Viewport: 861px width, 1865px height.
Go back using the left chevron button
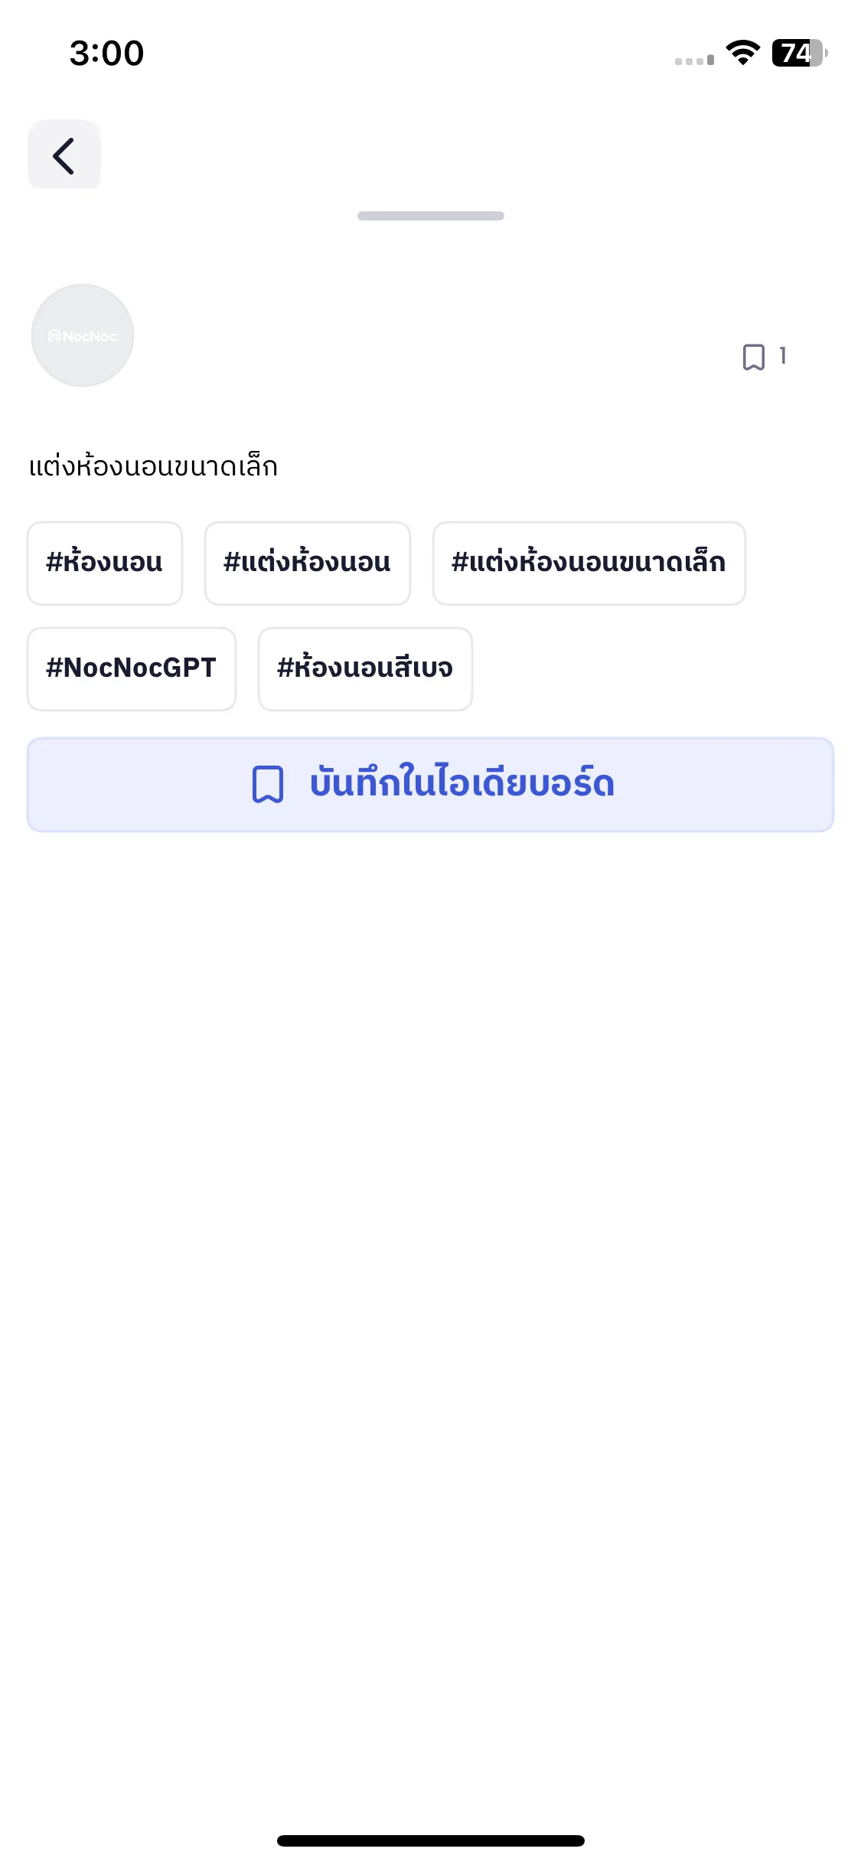(x=64, y=155)
